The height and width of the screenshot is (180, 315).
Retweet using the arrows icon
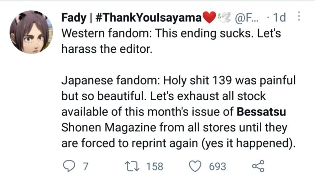132,166
